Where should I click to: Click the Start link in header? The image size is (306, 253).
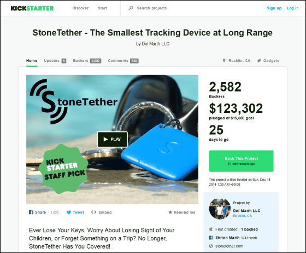[103, 8]
